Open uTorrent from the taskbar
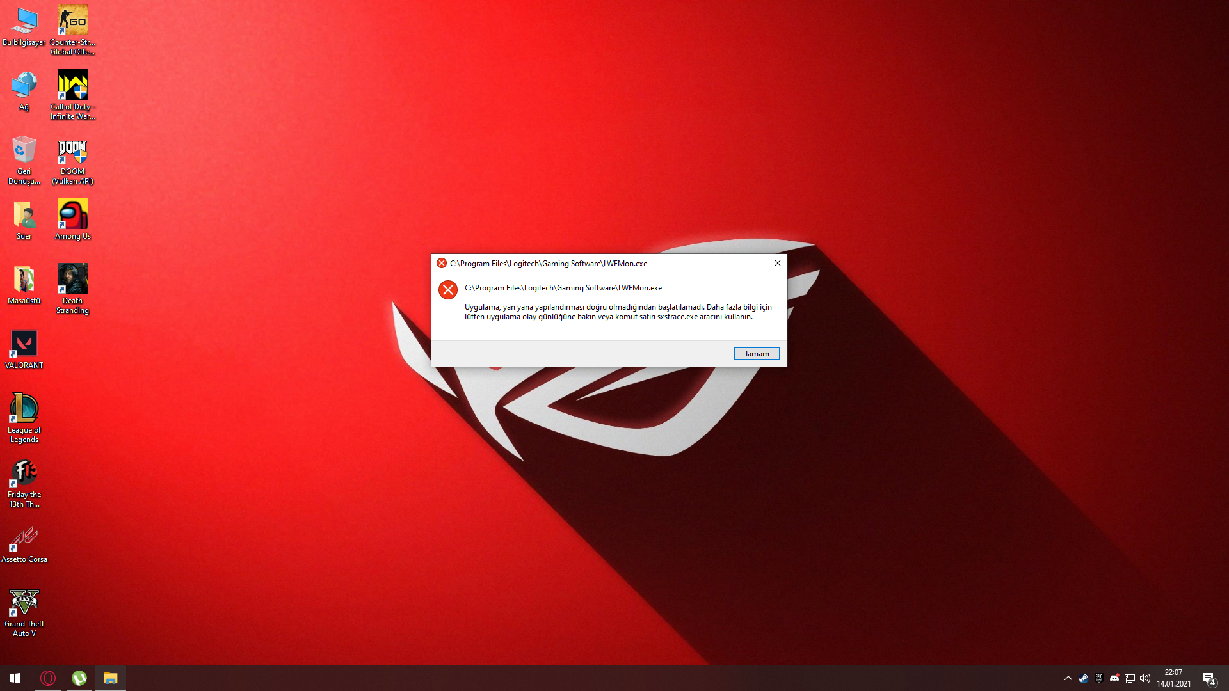Viewport: 1229px width, 691px height. [79, 678]
